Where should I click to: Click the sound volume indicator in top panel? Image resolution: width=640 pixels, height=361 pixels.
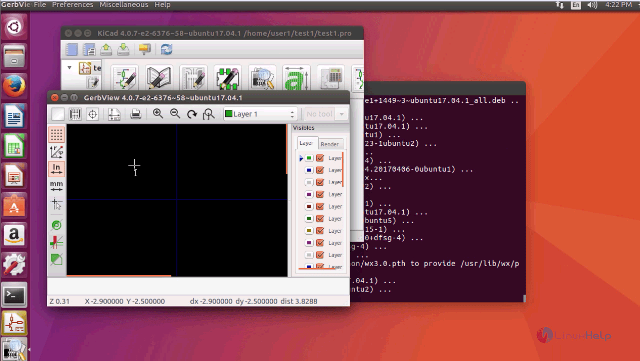pyautogui.click(x=593, y=4)
